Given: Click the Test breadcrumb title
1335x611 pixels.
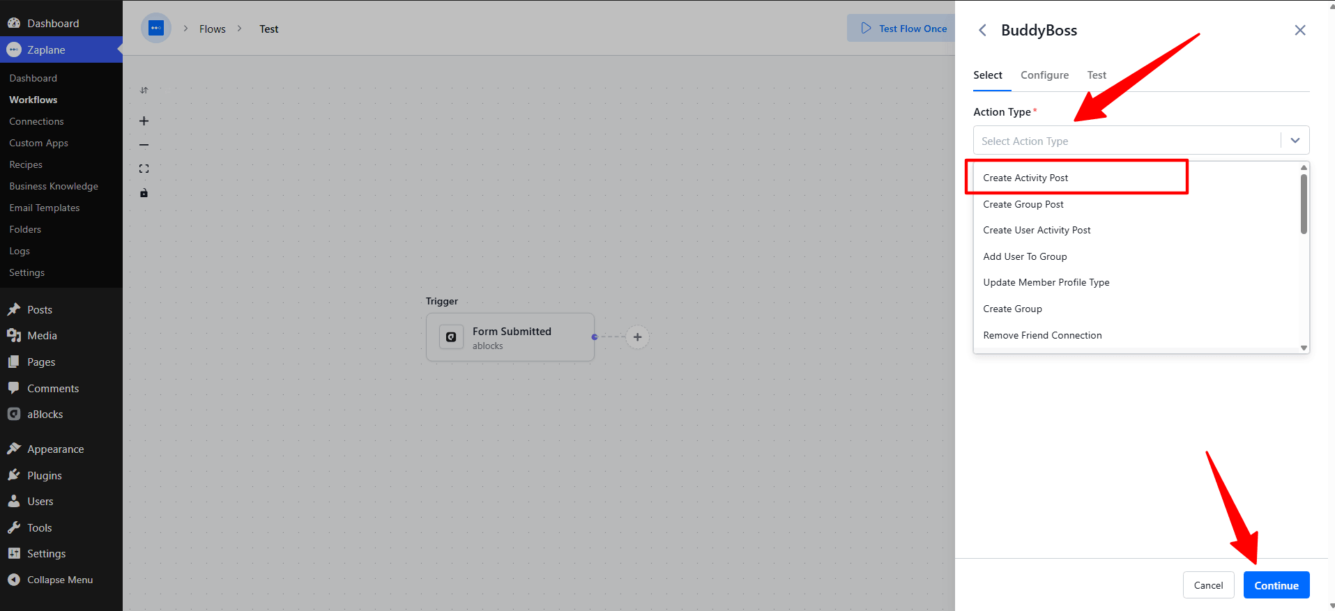Looking at the screenshot, I should [x=269, y=29].
